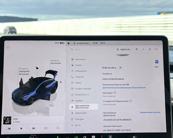The image size is (173, 138).
Task: Open the media equalizer settings
Action: coord(46,128)
